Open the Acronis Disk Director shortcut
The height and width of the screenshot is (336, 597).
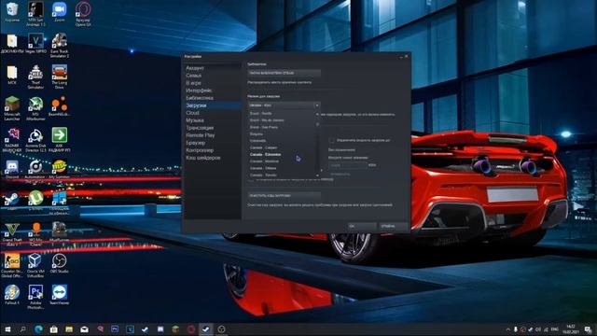tap(35, 140)
